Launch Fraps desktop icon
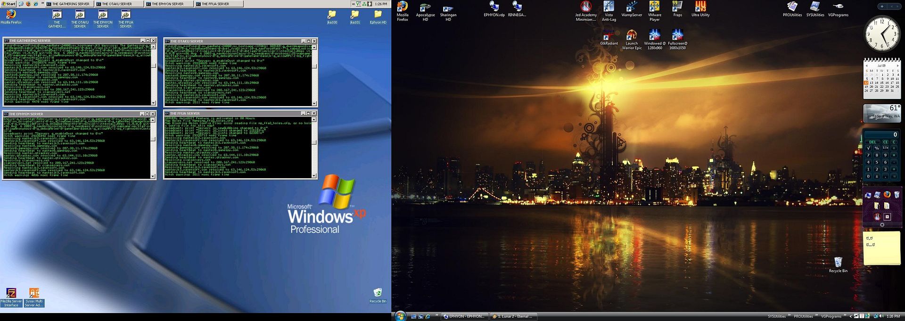The width and height of the screenshot is (905, 321). [x=677, y=9]
